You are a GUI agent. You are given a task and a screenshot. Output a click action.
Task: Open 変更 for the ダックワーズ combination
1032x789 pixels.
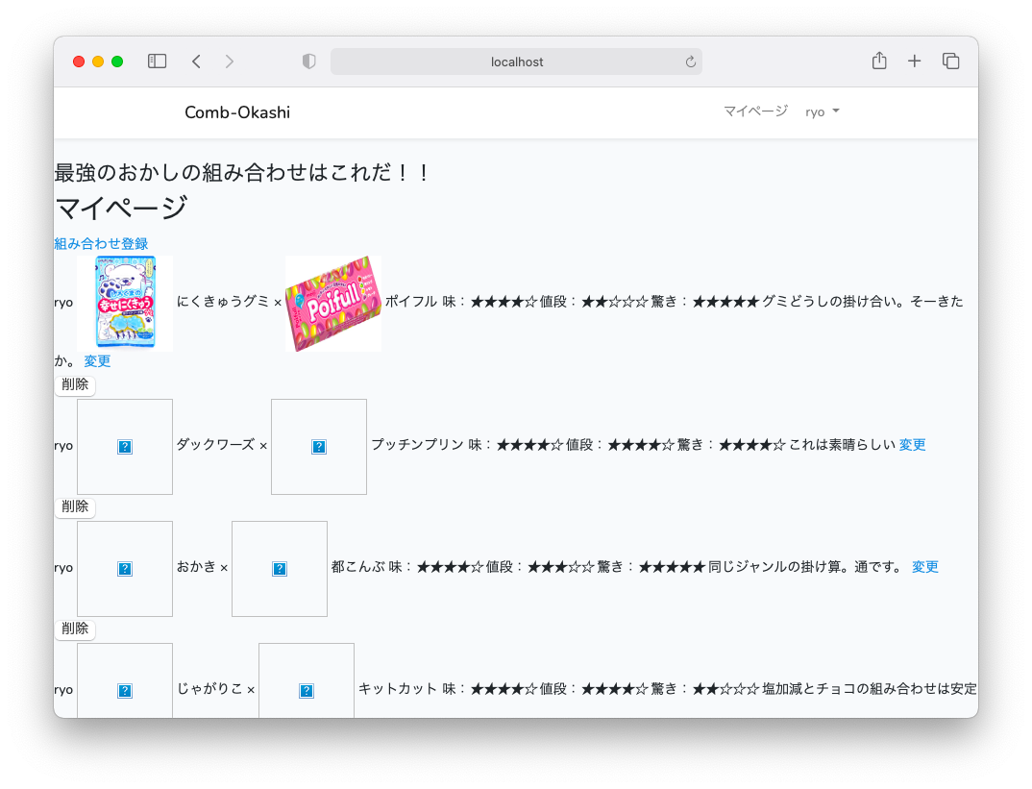(912, 445)
